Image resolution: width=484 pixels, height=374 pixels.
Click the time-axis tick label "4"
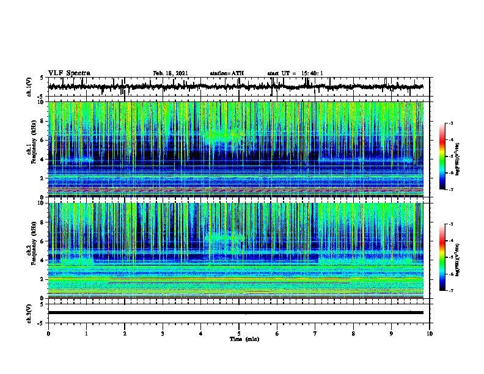coord(201,334)
